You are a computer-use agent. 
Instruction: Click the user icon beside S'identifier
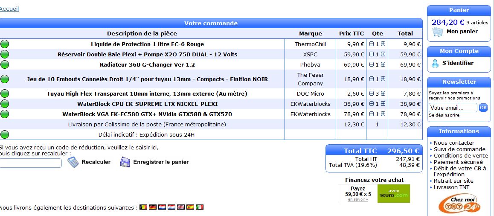click(x=435, y=63)
